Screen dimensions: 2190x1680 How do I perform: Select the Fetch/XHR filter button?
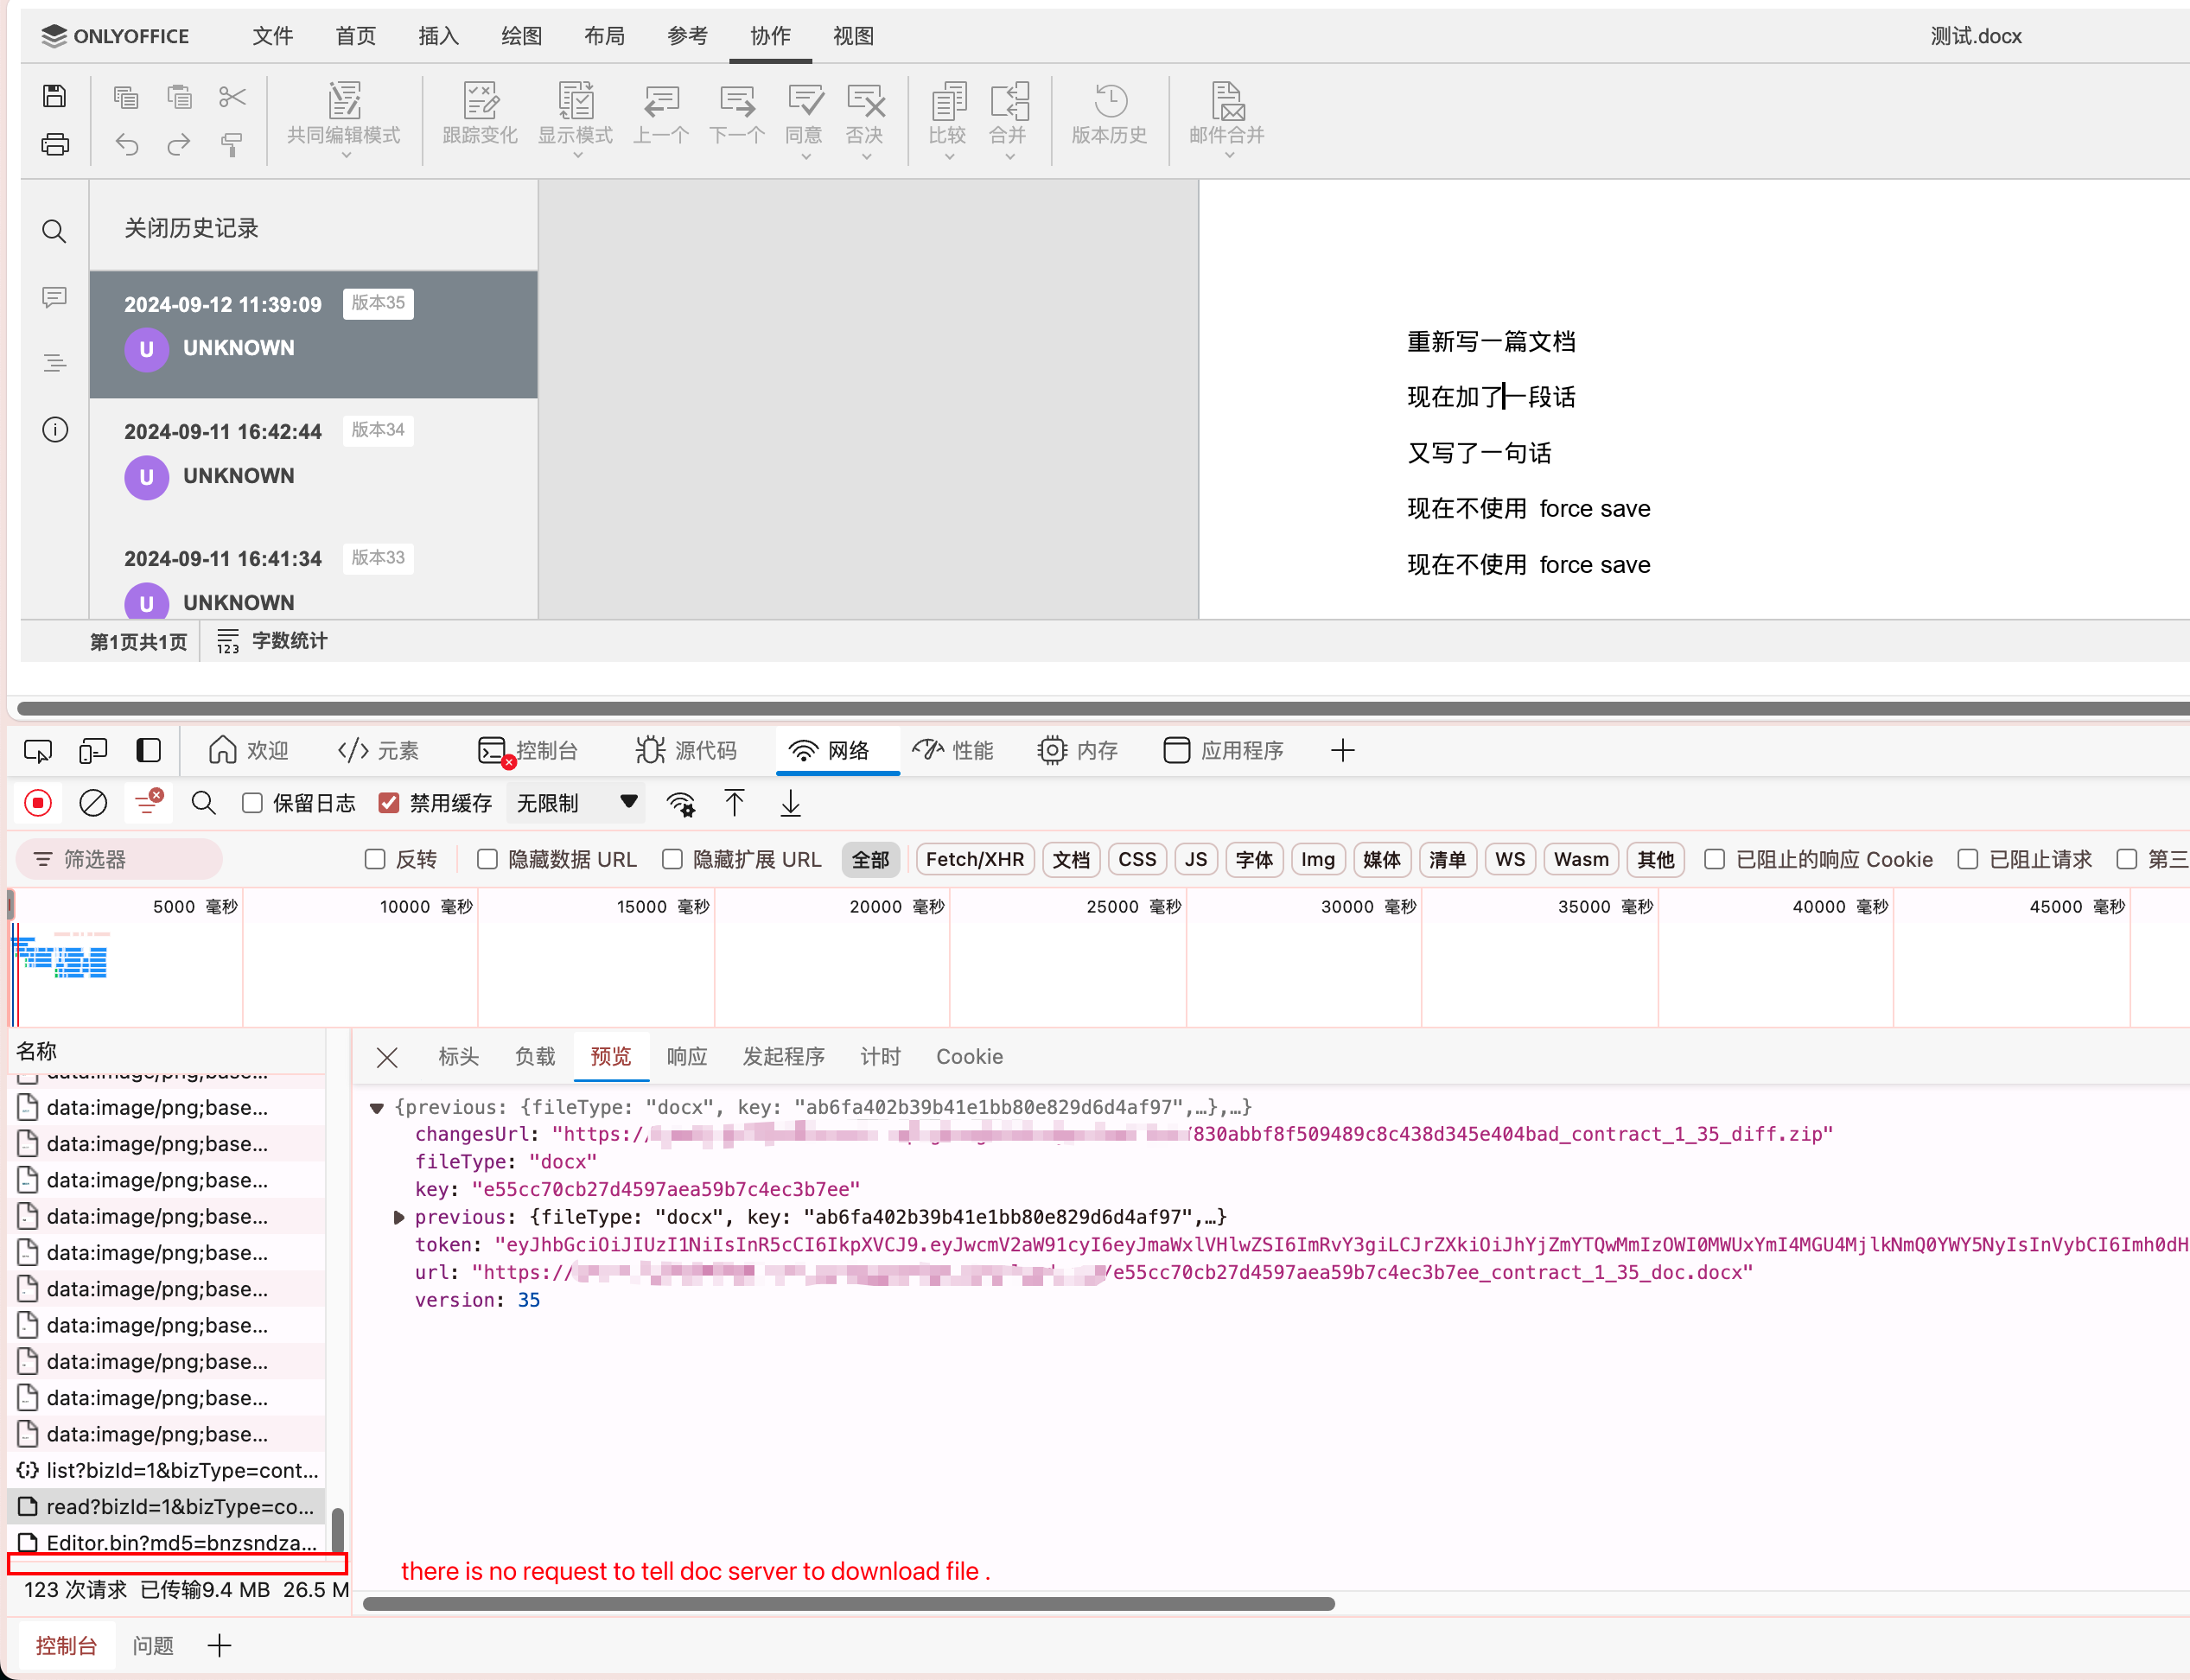click(975, 859)
